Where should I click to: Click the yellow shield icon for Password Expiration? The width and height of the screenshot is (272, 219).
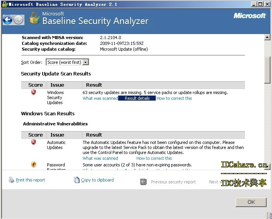[x=33, y=164]
